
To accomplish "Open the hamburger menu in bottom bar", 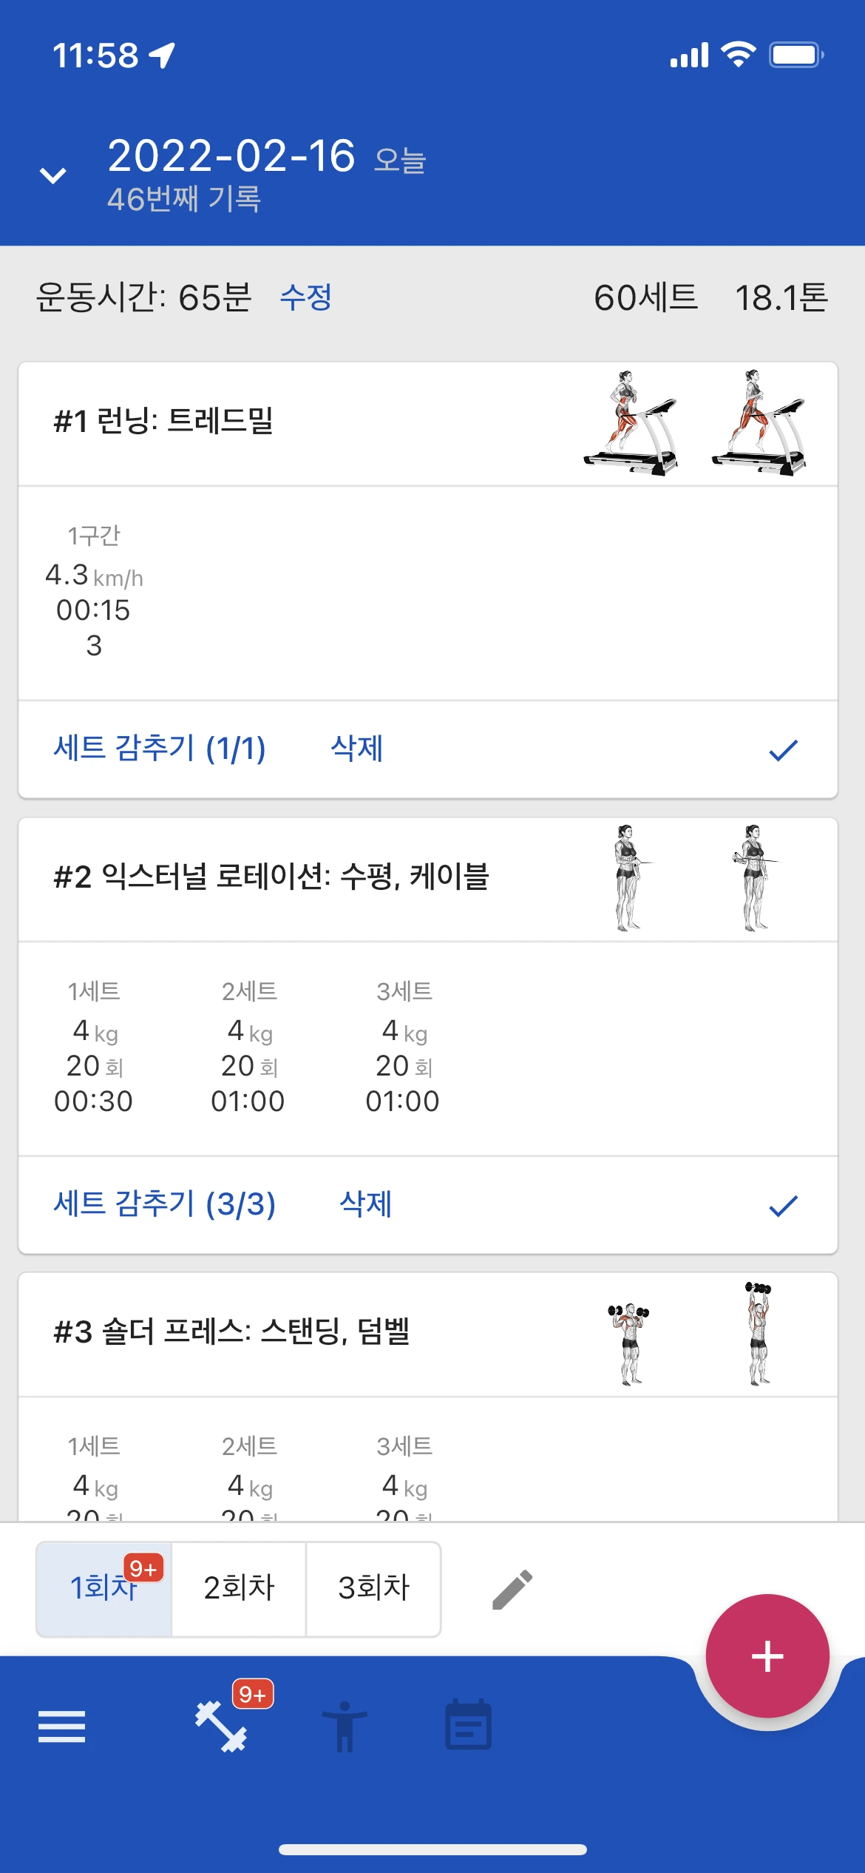I will pos(61,1727).
